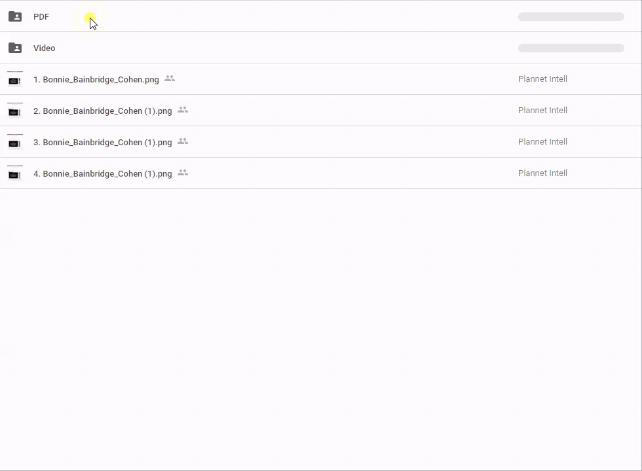This screenshot has height=471, width=642.
Task: Click thumbnail of 1. Bonnie_Bainbridge_Cohen.png
Action: coord(14,79)
